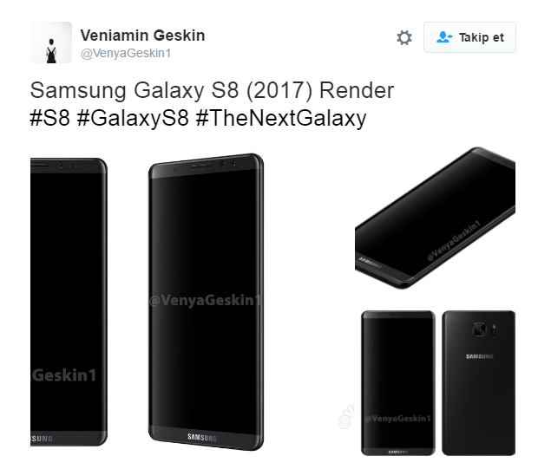Click the SAMSUNG logo on the back panel
Image resolution: width=538 pixels, height=469 pixels.
click(x=479, y=356)
